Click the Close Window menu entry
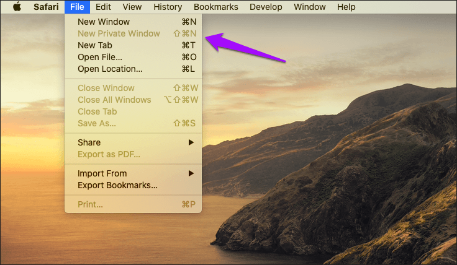The height and width of the screenshot is (265, 457). pyautogui.click(x=133, y=88)
